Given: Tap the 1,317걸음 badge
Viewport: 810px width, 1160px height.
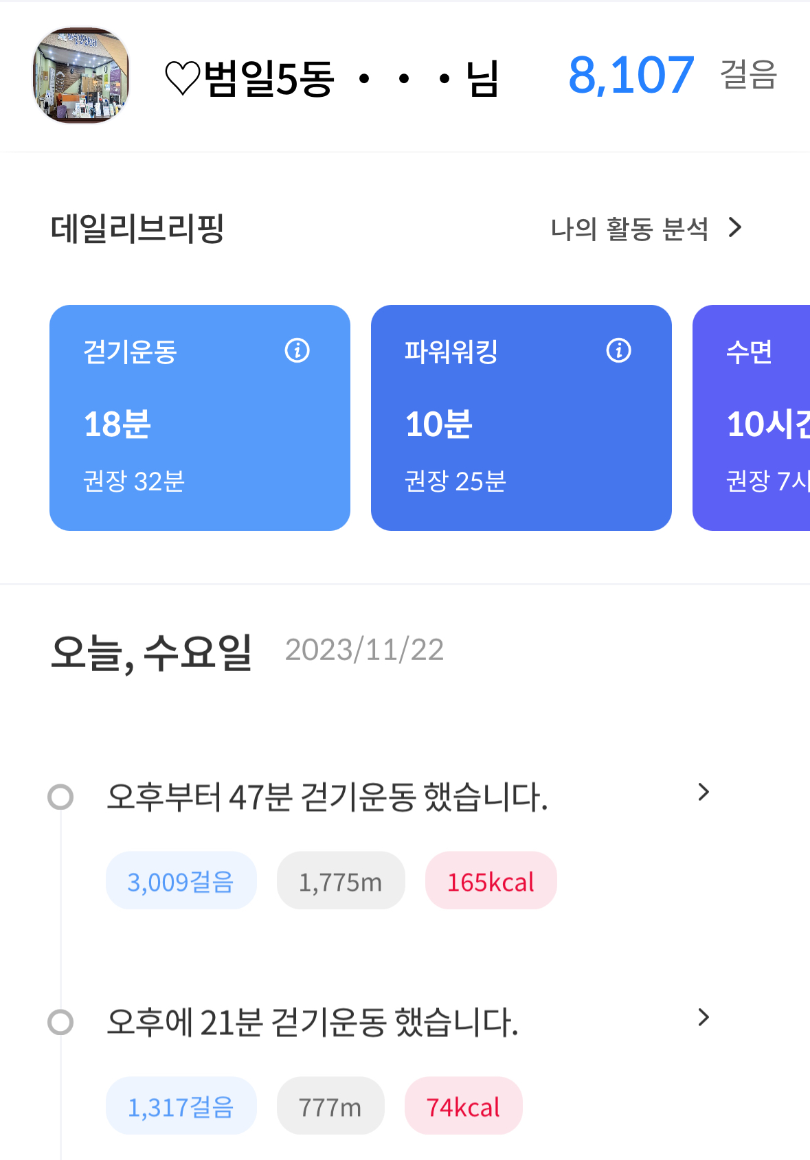Looking at the screenshot, I should (x=181, y=1106).
